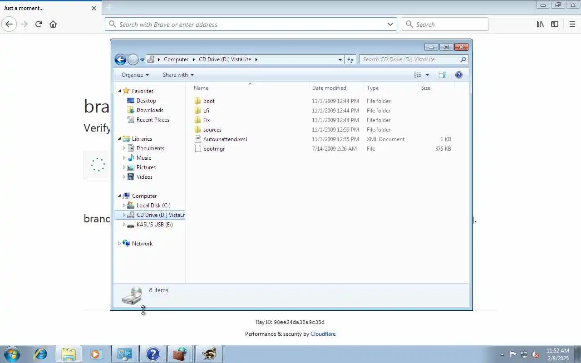
Task: Open a new browser tab
Action: 109,7
